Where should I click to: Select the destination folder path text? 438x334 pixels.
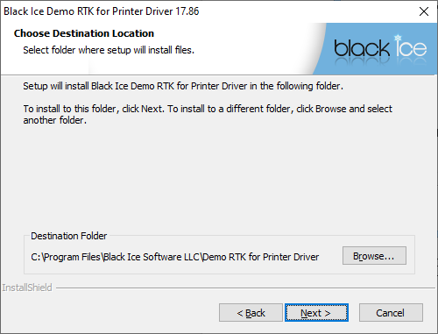[174, 257]
